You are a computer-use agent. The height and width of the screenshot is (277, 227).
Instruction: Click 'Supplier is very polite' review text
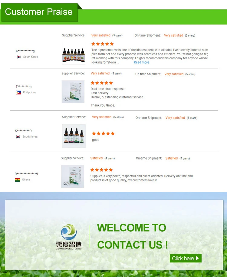(x=142, y=178)
